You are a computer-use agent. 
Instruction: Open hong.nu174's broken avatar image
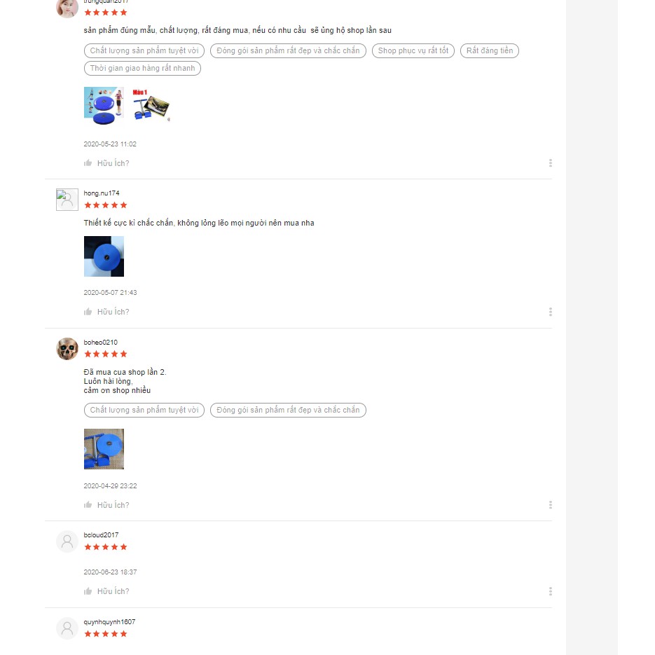(67, 200)
